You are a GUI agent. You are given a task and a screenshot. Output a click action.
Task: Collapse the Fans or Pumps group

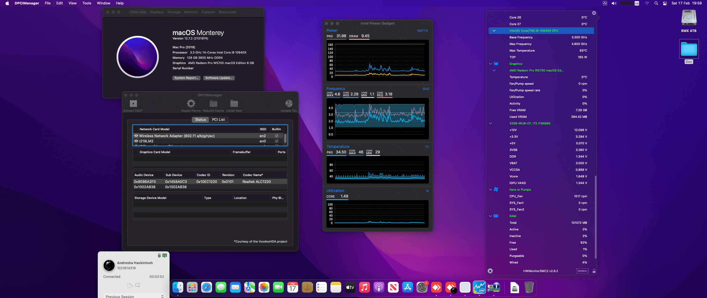(490, 190)
